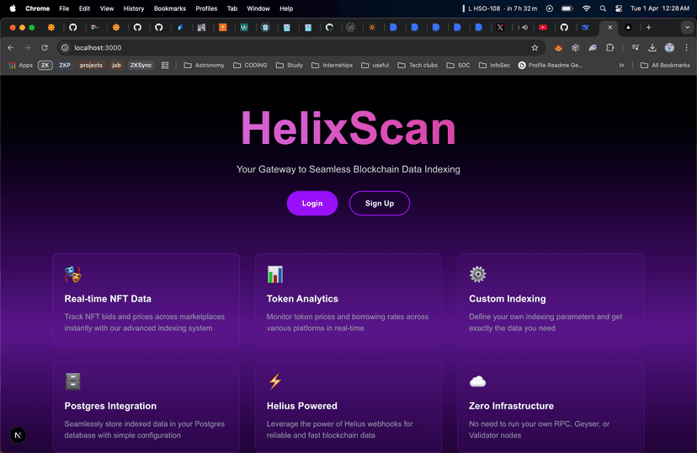Open the ZKSync tab group chip

point(141,66)
